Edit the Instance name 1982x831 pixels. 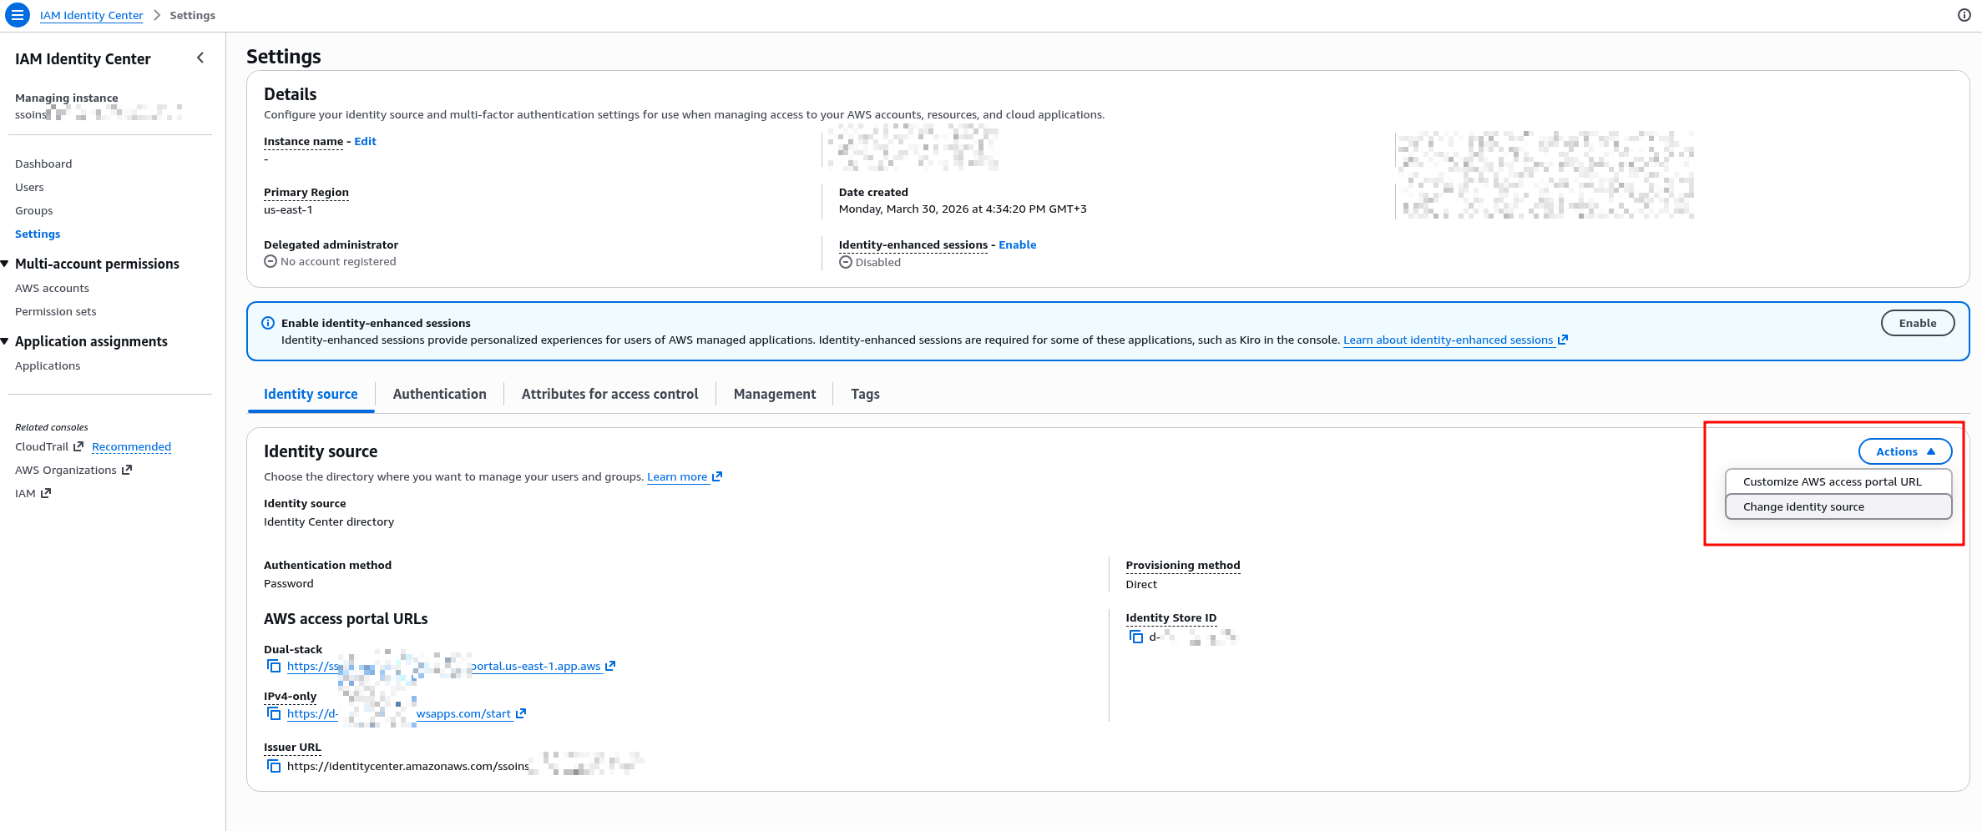click(x=365, y=141)
